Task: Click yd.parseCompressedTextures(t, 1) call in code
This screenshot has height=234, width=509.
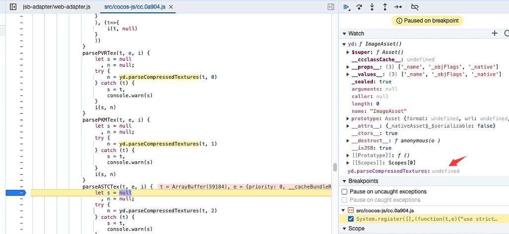Action: (168, 143)
